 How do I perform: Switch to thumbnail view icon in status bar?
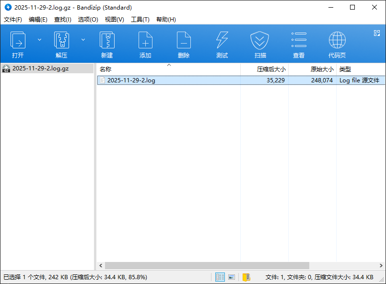coord(232,277)
